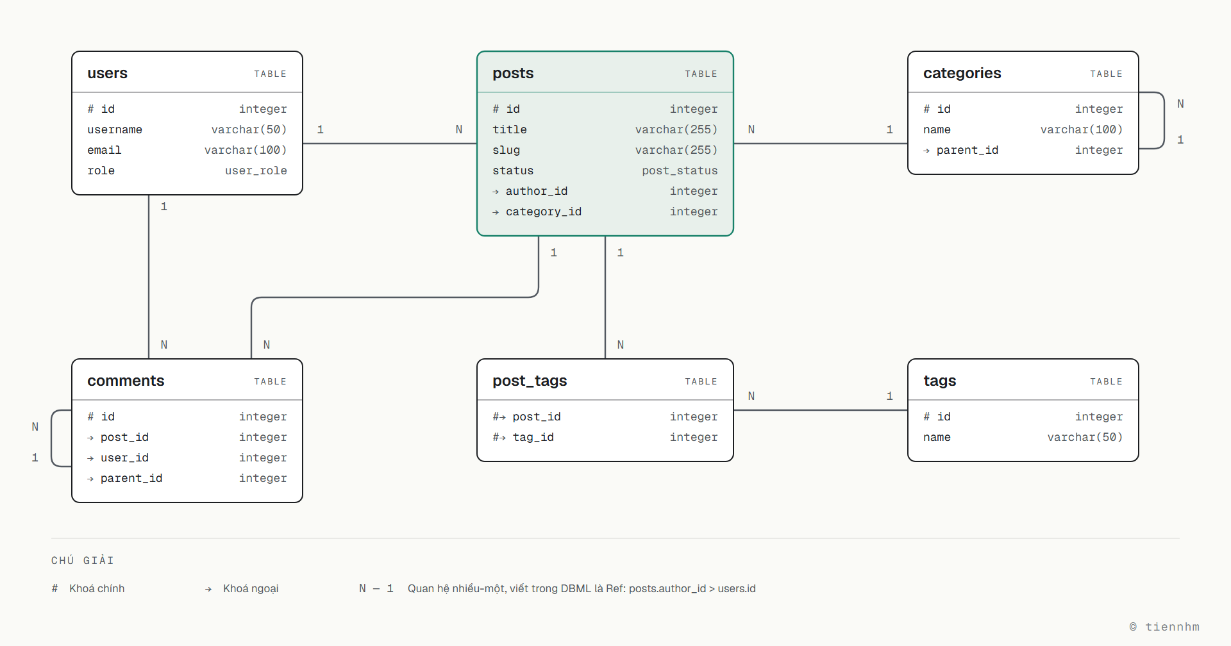The height and width of the screenshot is (646, 1231).
Task: Select the comments table title
Action: [x=126, y=381]
